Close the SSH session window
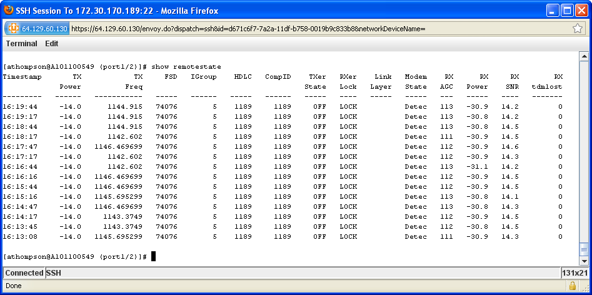Viewport: 592px width, 295px height. coord(582,11)
